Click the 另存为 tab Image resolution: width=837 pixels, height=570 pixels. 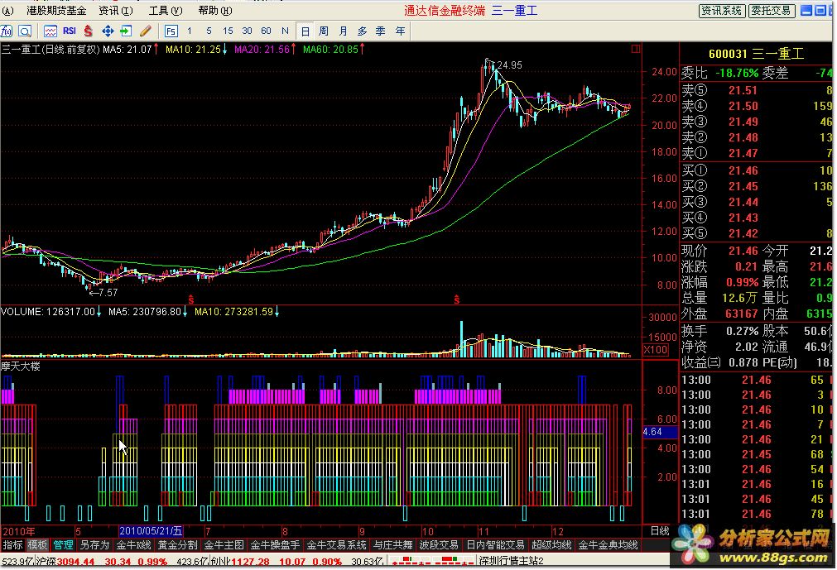(x=94, y=545)
